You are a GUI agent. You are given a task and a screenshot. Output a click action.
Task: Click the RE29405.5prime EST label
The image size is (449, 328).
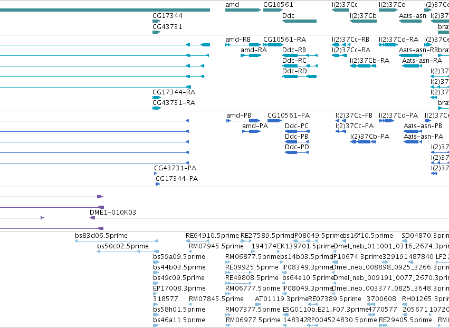click(x=405, y=320)
